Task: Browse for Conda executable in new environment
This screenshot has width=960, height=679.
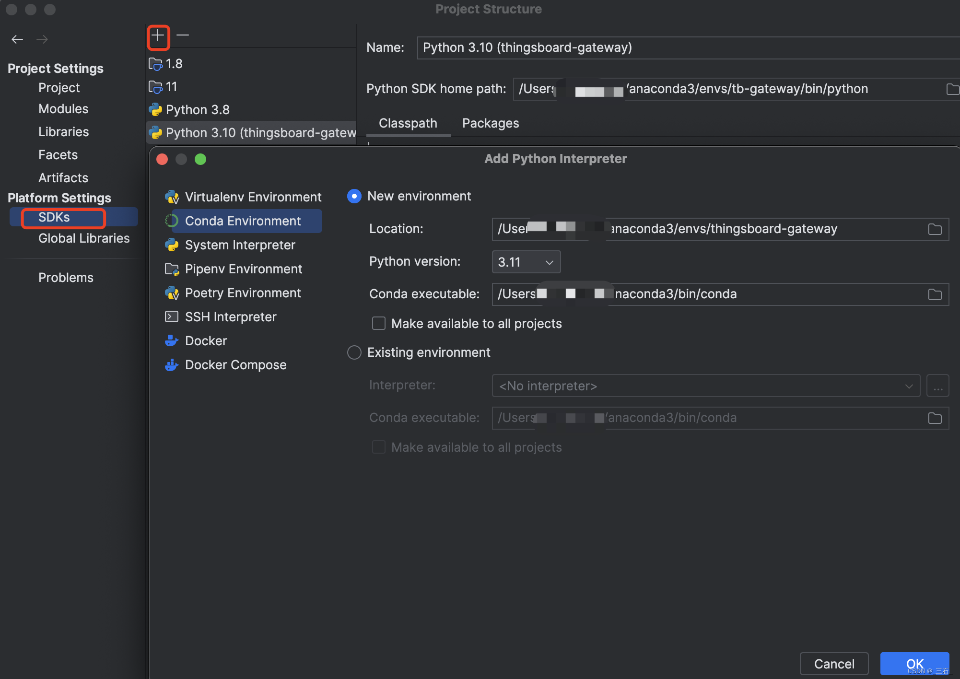Action: point(935,294)
